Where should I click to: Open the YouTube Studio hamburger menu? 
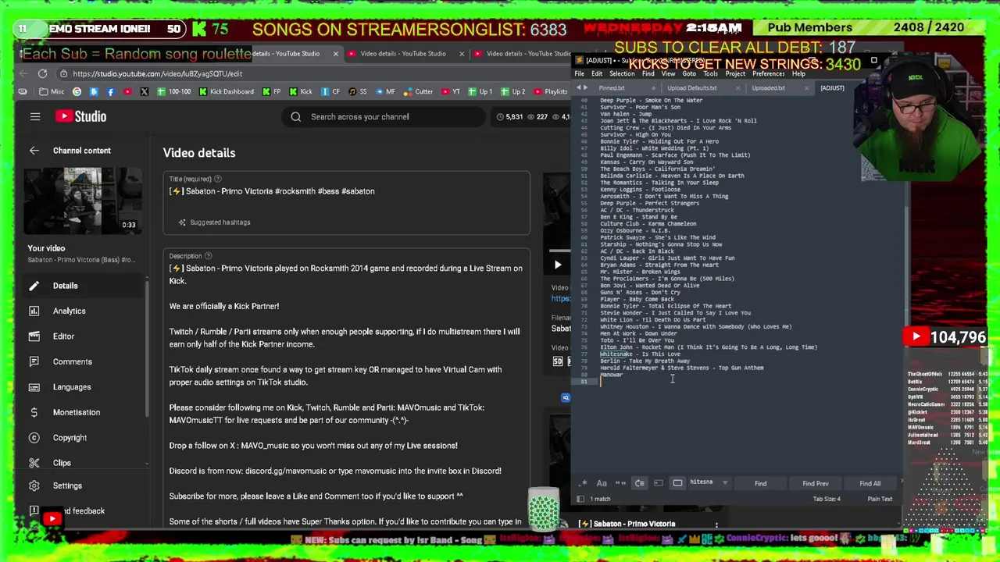click(x=35, y=116)
